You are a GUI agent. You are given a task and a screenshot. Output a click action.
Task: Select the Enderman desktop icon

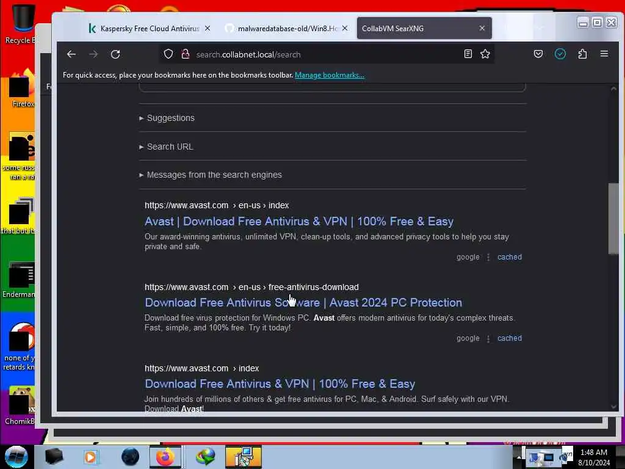[19, 280]
